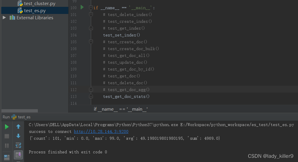Click the python.exe command line in console
The width and height of the screenshot is (298, 162).
[x=161, y=125]
